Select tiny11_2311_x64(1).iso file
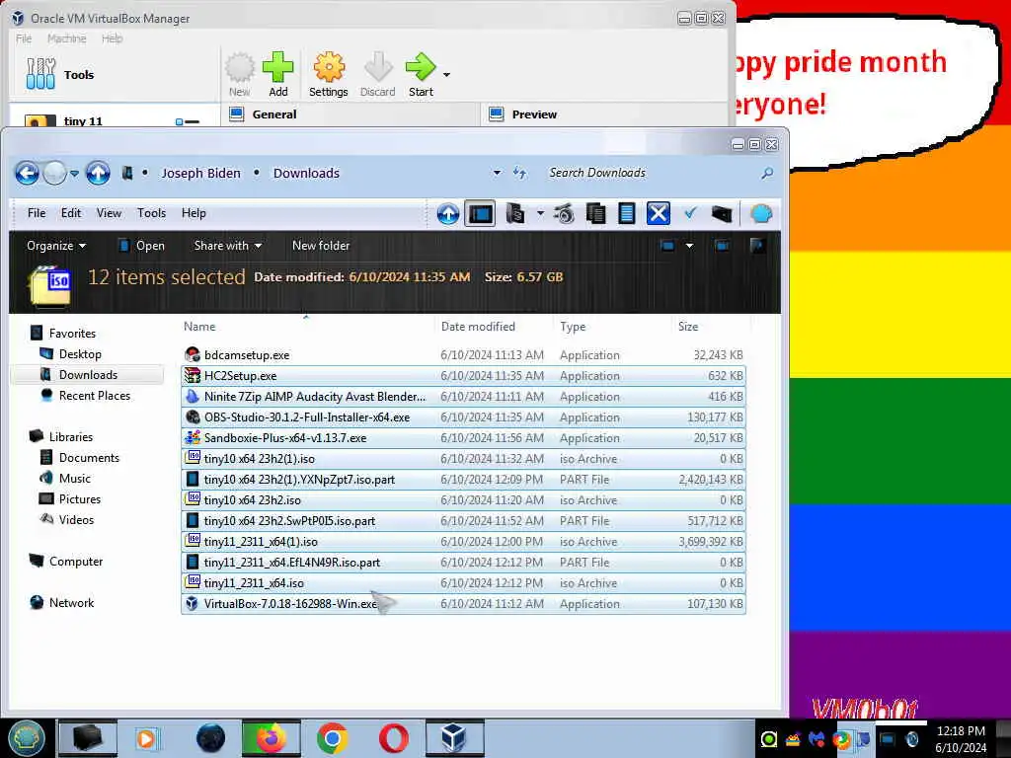Image resolution: width=1011 pixels, height=758 pixels. point(463,542)
